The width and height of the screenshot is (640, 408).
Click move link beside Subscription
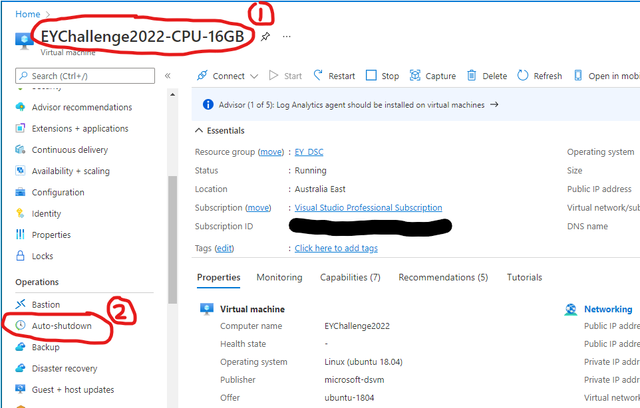tap(258, 208)
